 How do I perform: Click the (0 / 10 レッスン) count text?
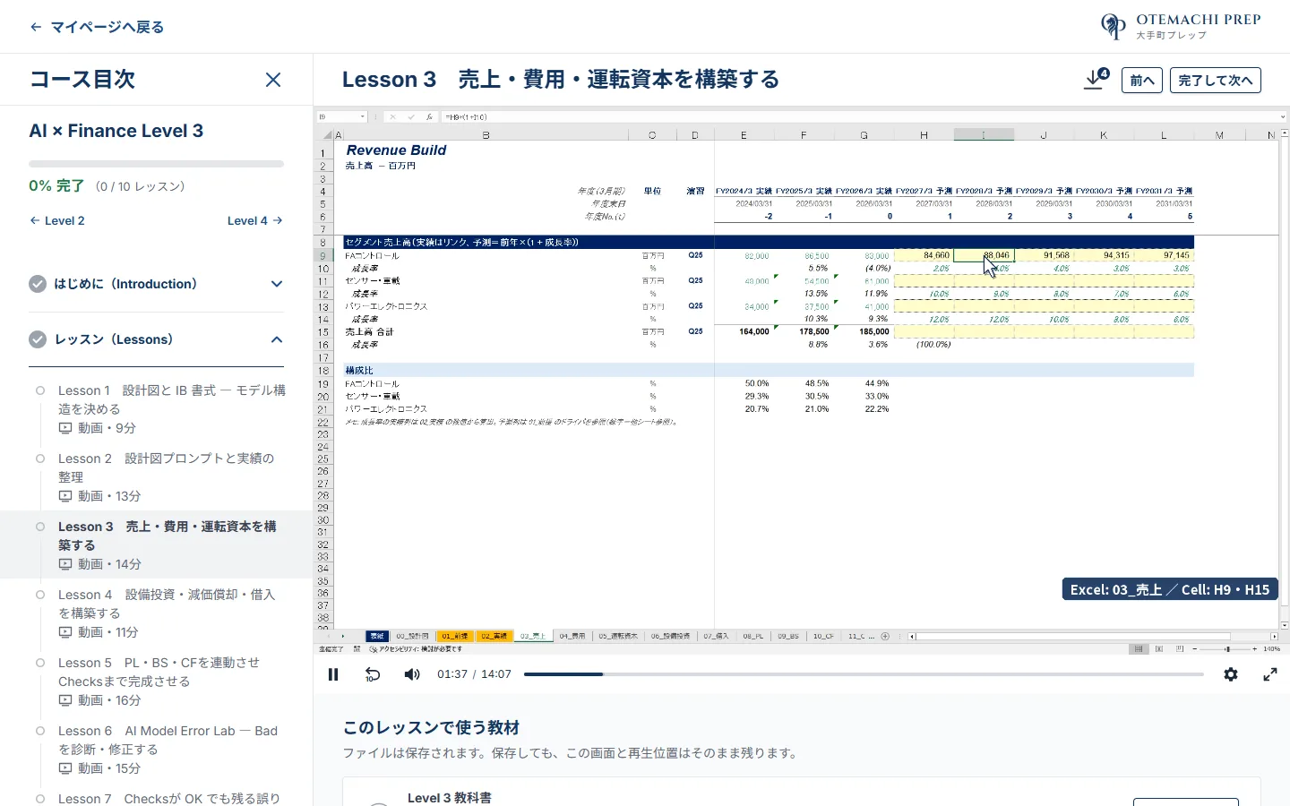coord(141,186)
